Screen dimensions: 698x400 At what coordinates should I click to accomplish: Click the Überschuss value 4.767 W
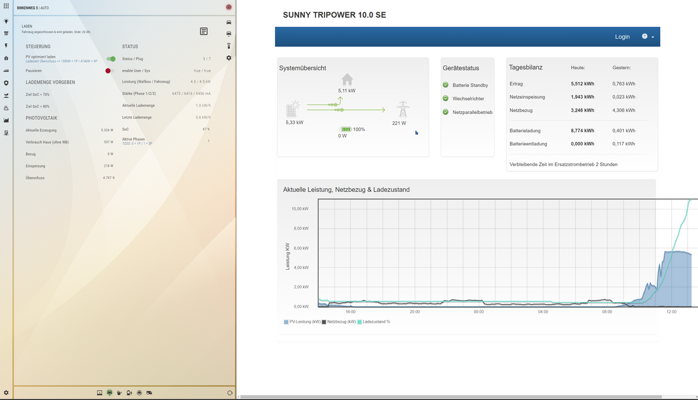point(108,178)
